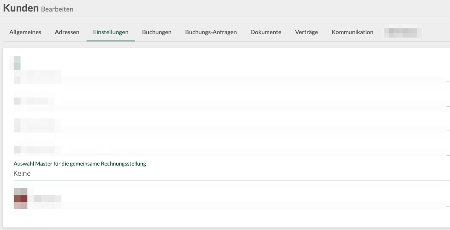The width and height of the screenshot is (450, 230).
Task: Open the Allgemeines tab
Action: [x=25, y=32]
